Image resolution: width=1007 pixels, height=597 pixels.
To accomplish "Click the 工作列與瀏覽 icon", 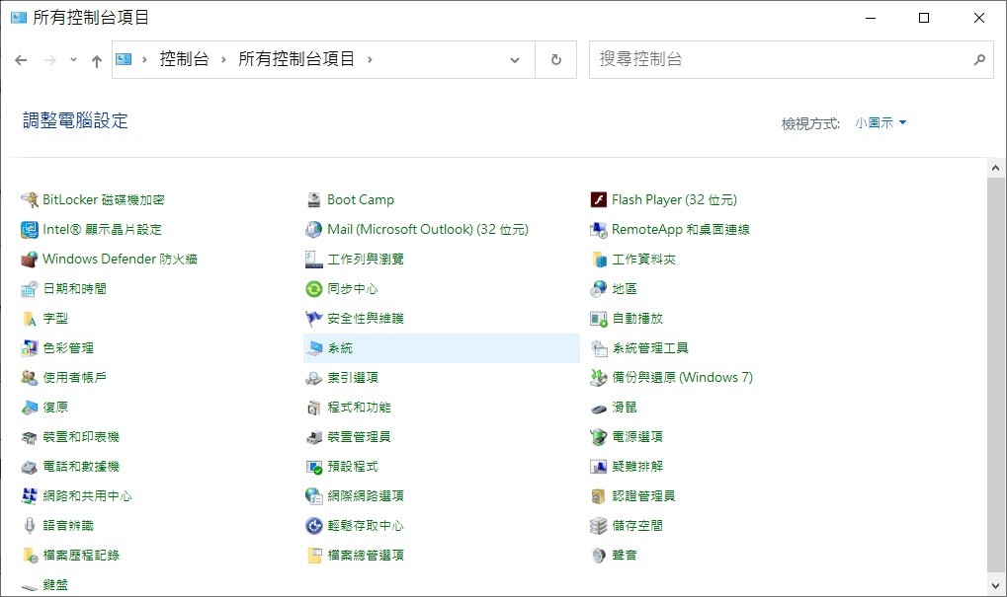I will pos(314,260).
